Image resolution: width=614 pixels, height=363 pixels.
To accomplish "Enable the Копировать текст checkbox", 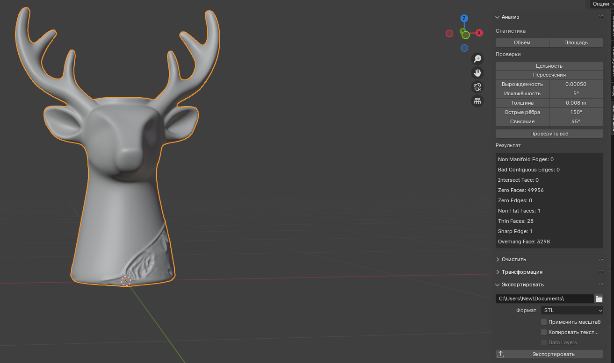I will click(544, 332).
